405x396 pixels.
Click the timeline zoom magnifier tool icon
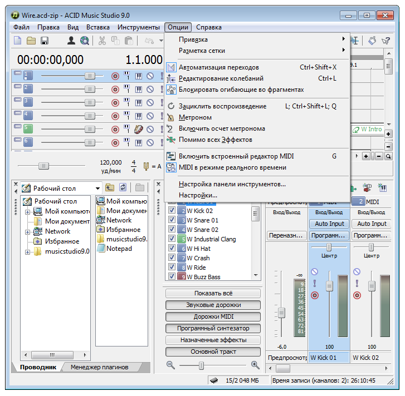pos(388,156)
